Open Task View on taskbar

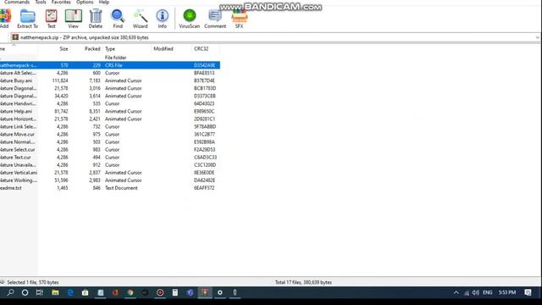tap(40, 292)
